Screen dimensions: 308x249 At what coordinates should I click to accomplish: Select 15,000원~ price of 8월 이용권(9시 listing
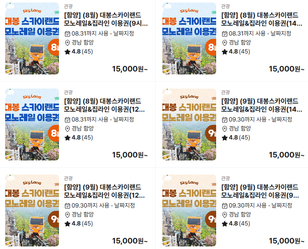pos(129,69)
